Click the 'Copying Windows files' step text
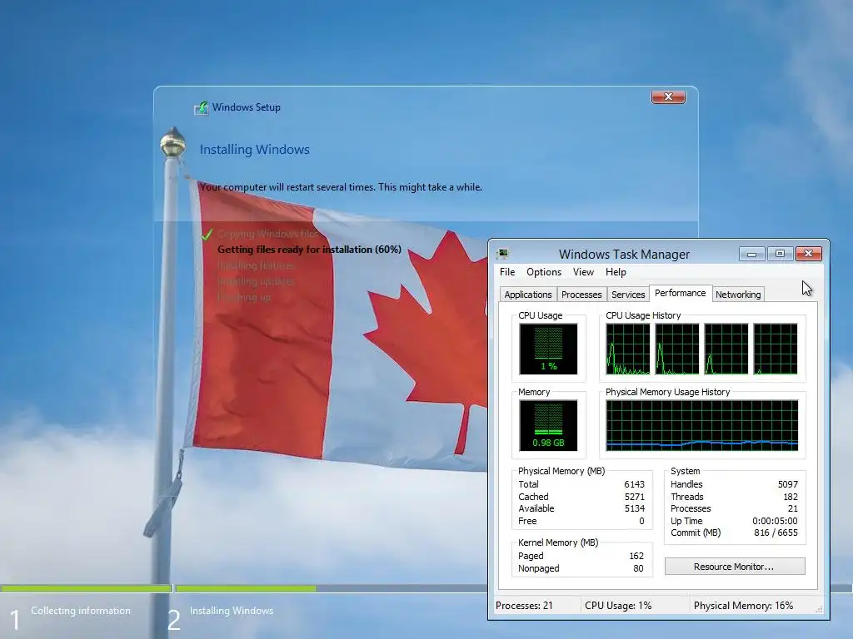 267,234
